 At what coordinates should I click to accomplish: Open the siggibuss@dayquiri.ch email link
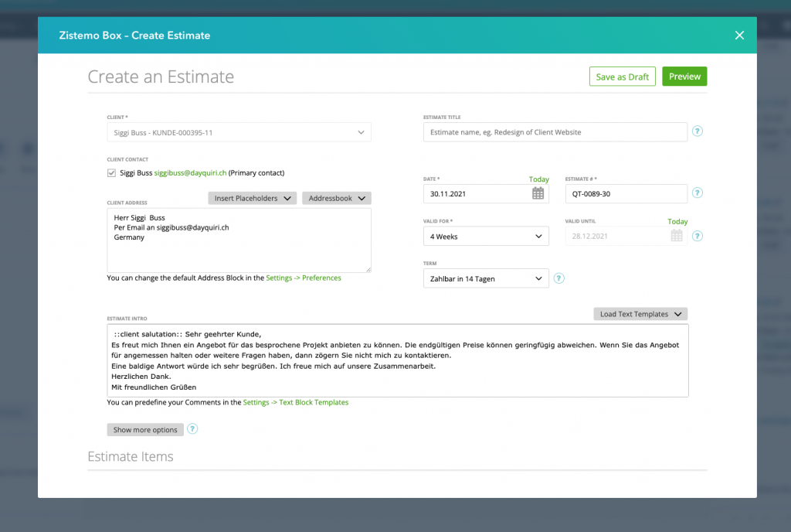click(190, 172)
